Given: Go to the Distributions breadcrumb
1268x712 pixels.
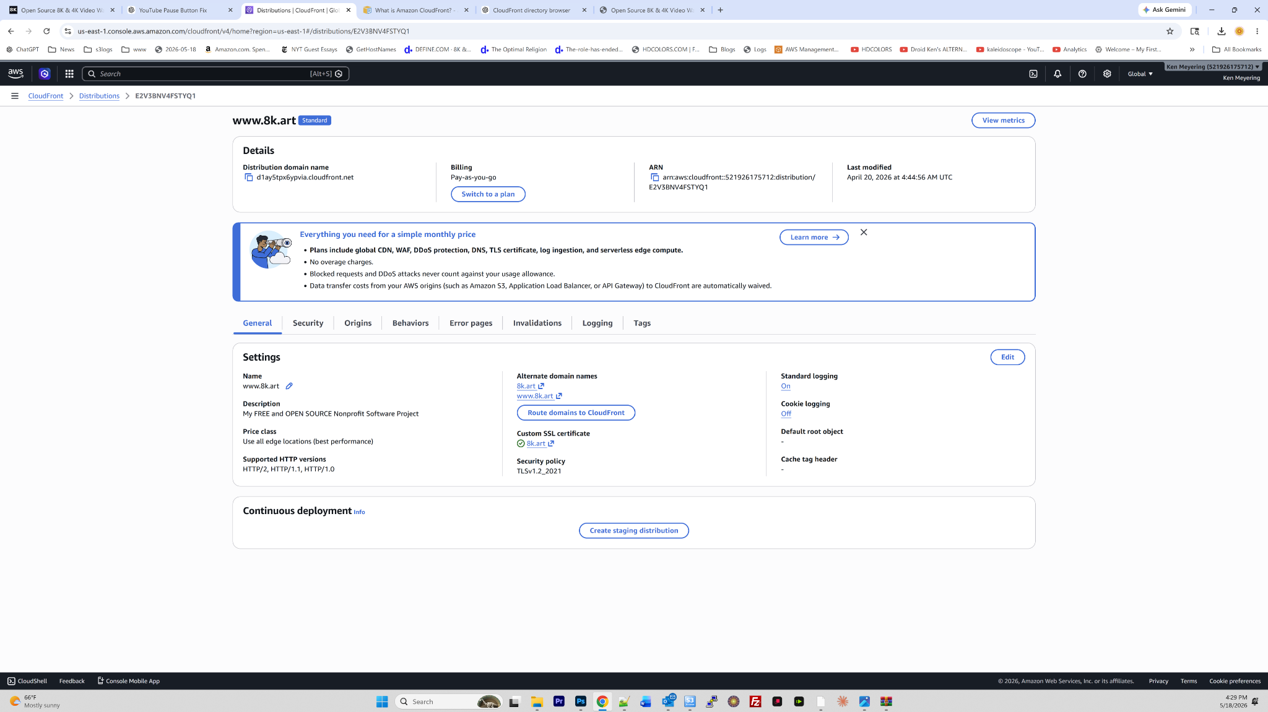Looking at the screenshot, I should pos(99,96).
